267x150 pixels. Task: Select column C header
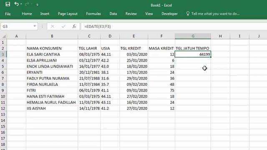point(89,36)
